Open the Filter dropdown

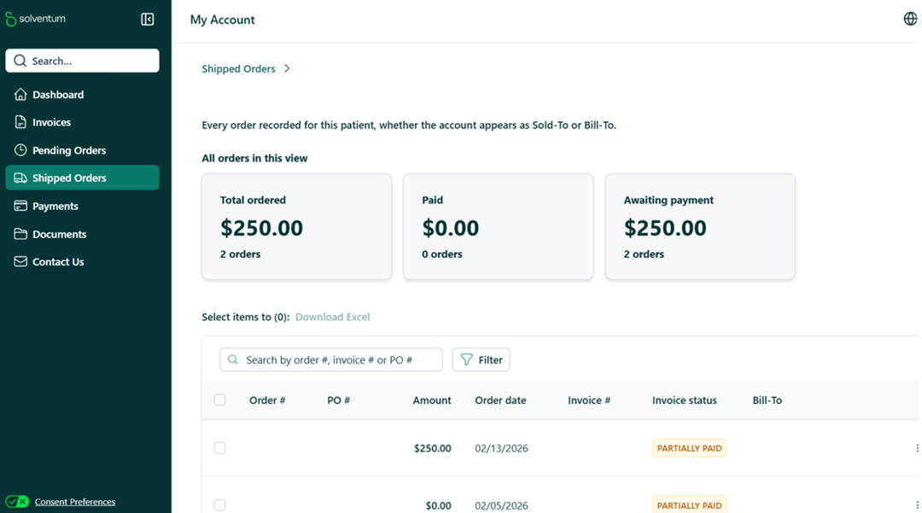pyautogui.click(x=481, y=359)
